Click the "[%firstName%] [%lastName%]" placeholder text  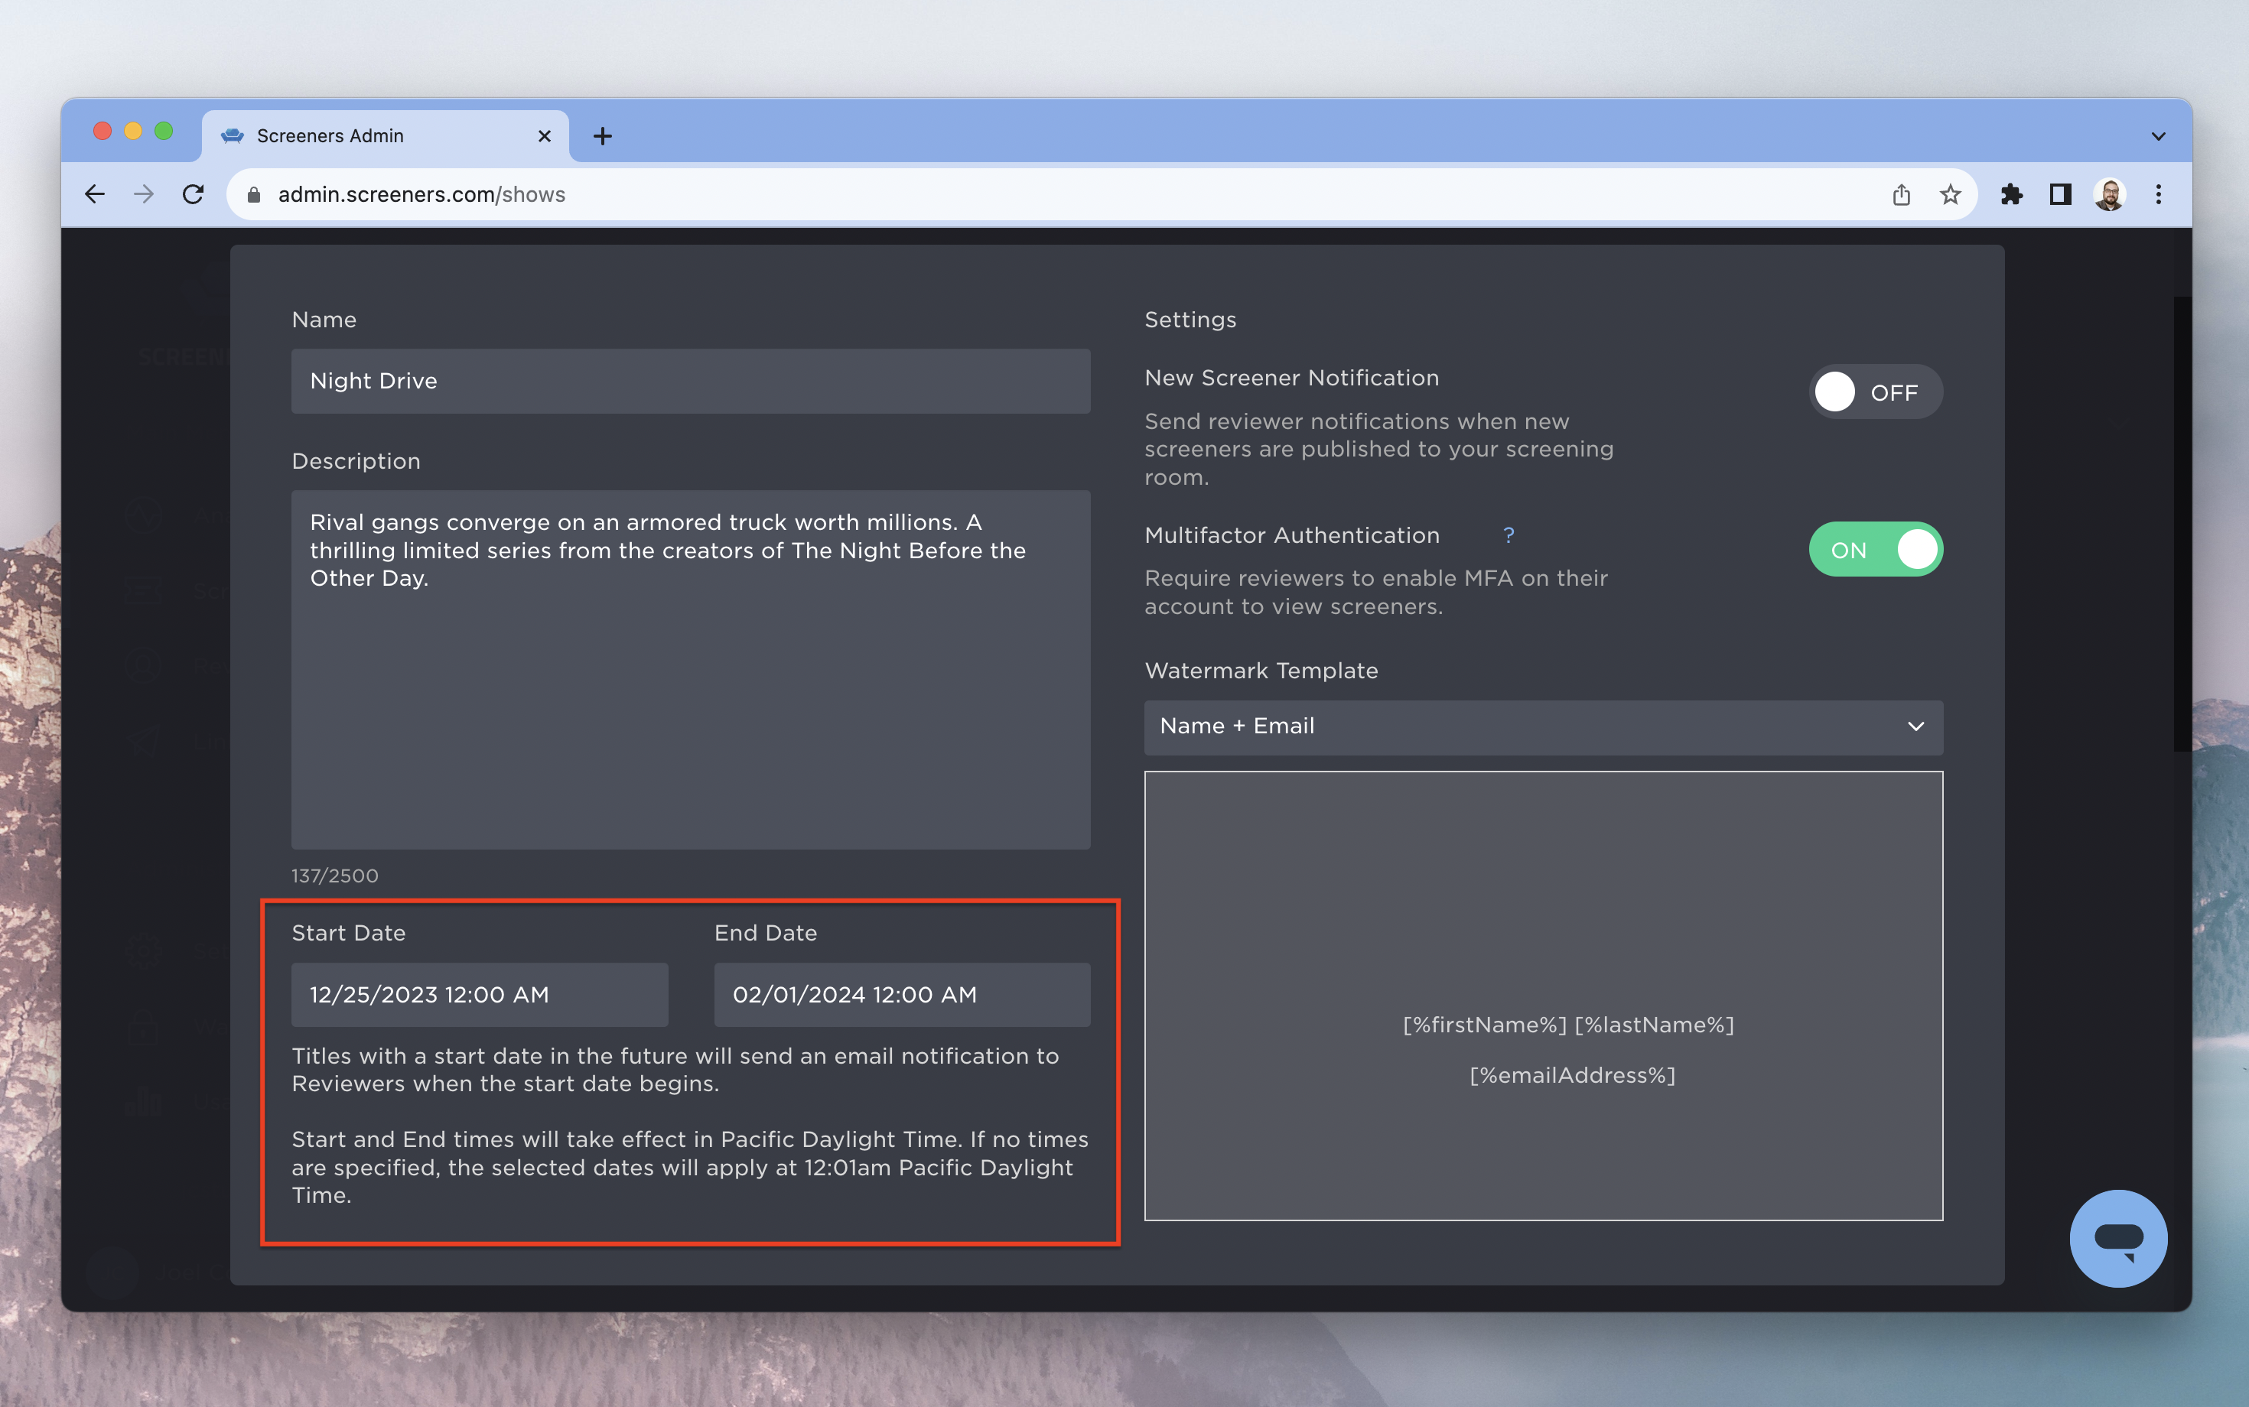pyautogui.click(x=1567, y=1025)
